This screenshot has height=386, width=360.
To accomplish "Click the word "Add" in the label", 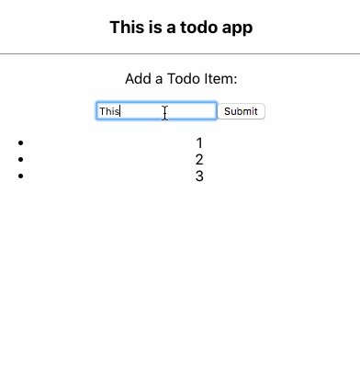I will pos(138,79).
